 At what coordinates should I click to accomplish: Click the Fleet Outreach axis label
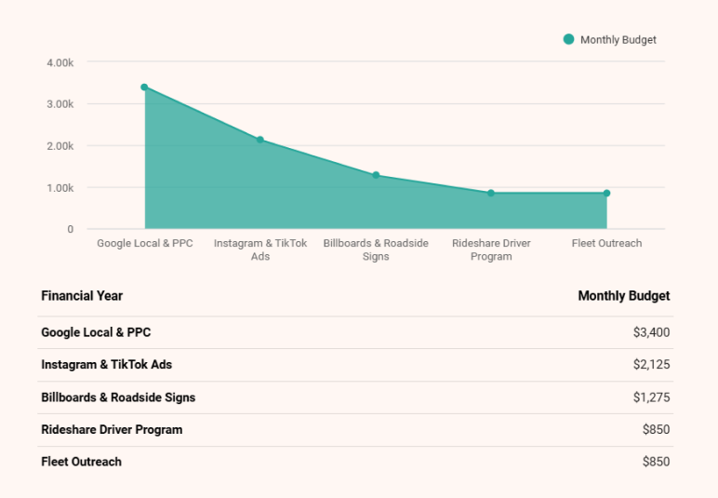(606, 244)
